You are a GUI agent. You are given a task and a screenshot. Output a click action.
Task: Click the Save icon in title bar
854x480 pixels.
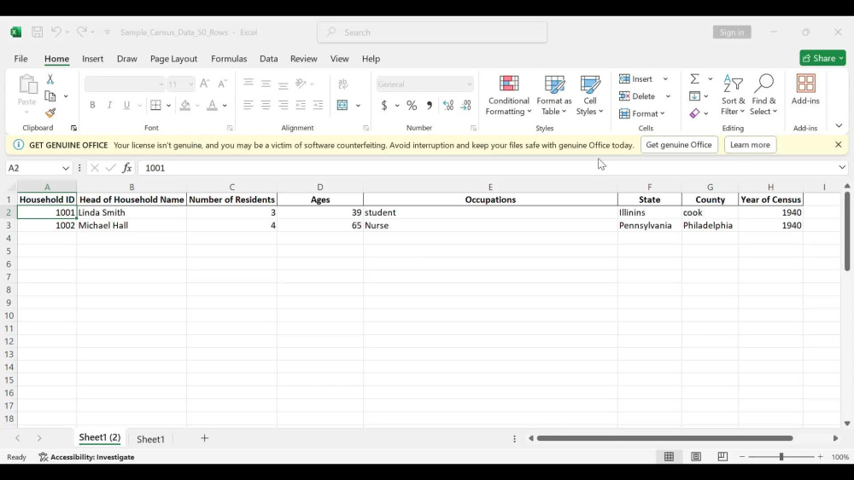[37, 32]
